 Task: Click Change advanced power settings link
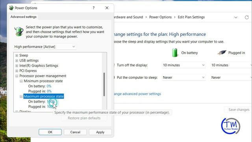[137, 94]
